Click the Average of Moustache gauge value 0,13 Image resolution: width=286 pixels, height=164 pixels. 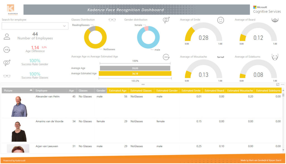point(203,75)
